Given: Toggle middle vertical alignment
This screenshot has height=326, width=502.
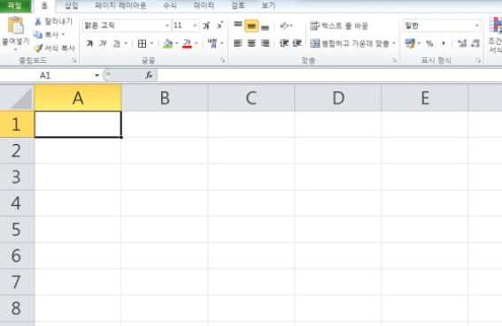Looking at the screenshot, I should pos(251,26).
